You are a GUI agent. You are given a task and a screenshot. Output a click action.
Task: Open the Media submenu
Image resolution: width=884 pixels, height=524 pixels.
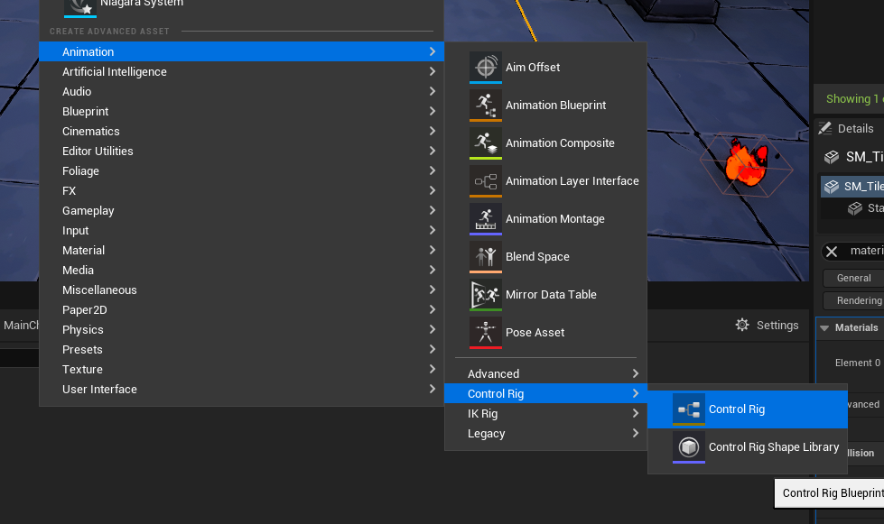[241, 271]
